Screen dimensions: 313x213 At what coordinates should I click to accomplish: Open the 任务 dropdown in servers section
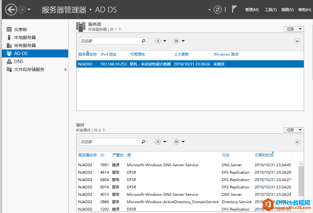click(x=294, y=29)
